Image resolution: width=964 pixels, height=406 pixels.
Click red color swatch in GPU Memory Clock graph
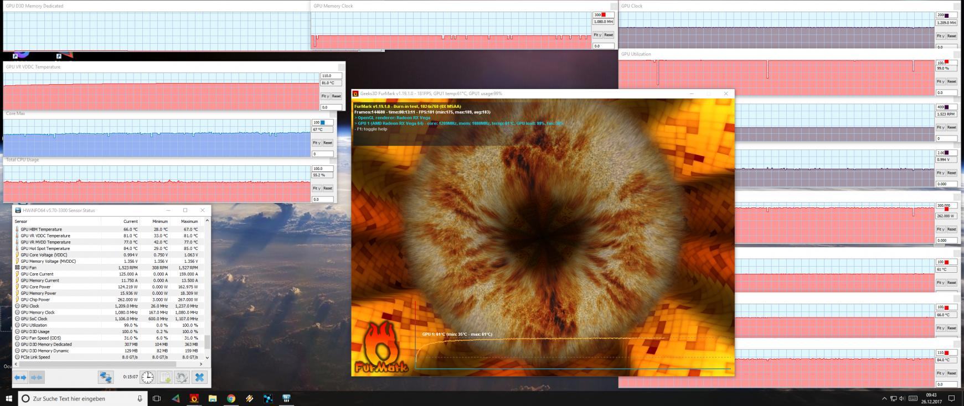click(604, 15)
